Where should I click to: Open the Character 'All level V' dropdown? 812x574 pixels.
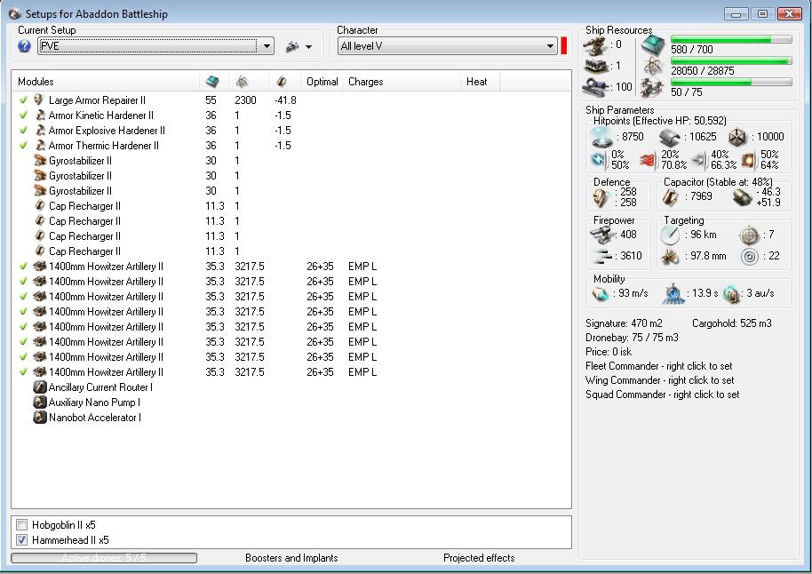447,46
